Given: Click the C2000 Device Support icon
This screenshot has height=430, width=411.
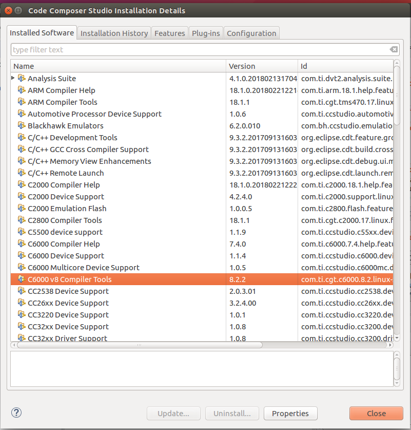Looking at the screenshot, I should (x=22, y=196).
